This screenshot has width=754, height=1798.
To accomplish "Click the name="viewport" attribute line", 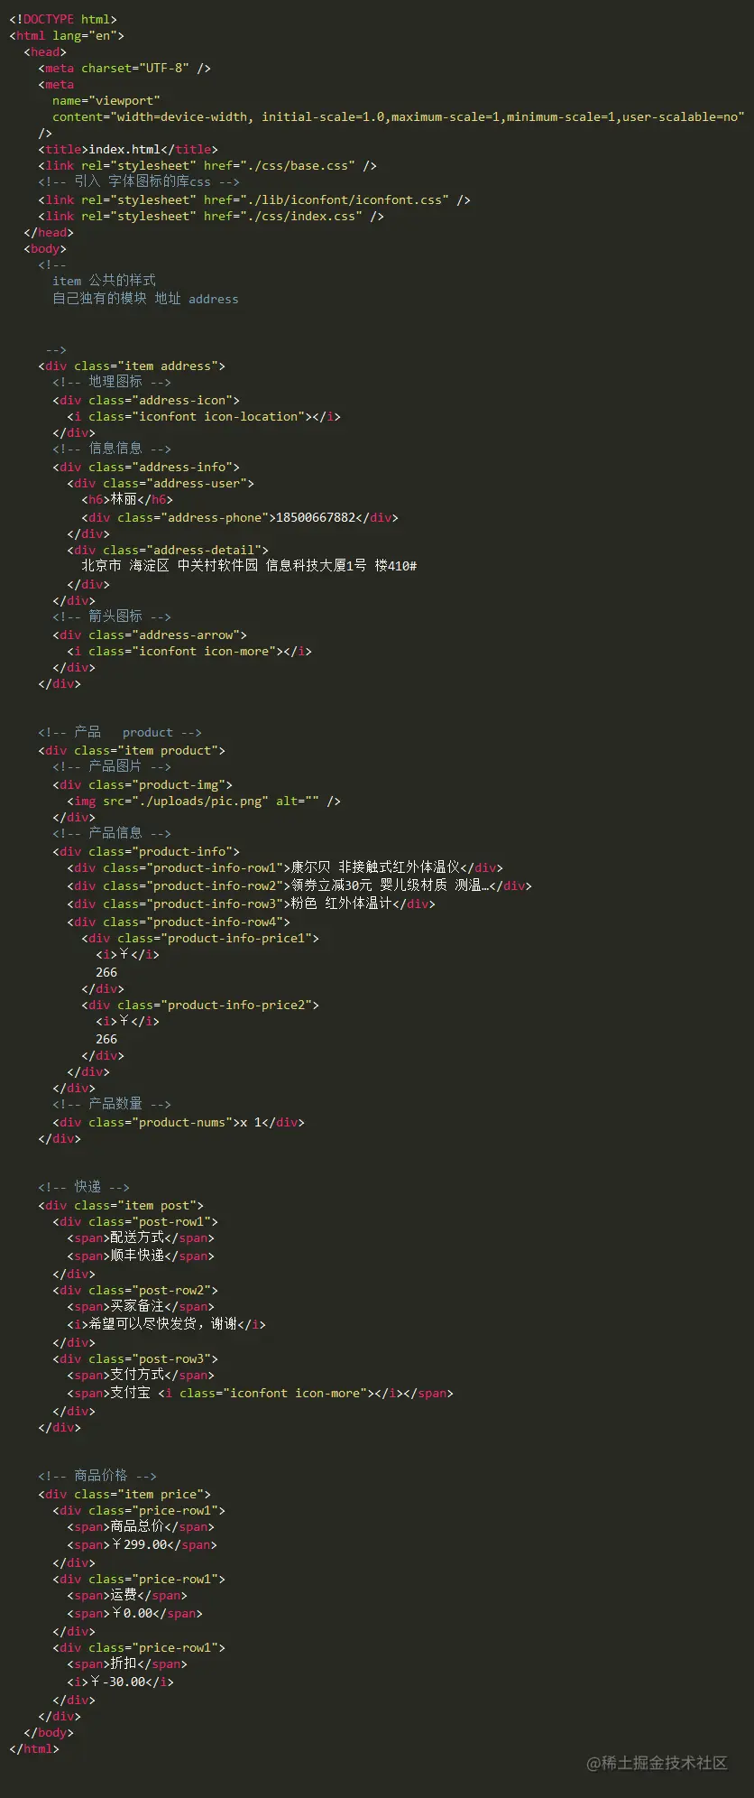I will 106,100.
